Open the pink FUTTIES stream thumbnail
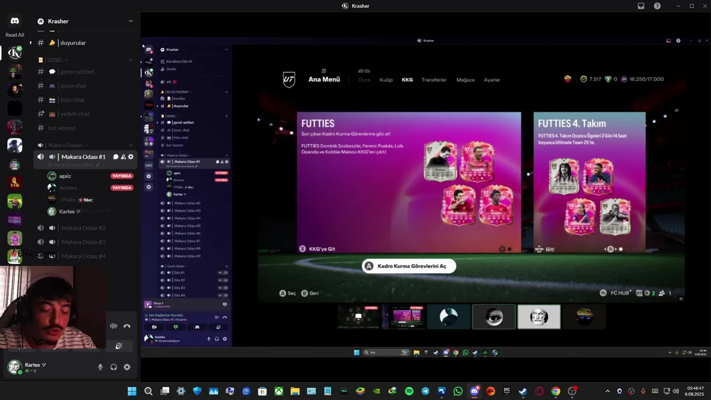The width and height of the screenshot is (711, 400). (404, 317)
